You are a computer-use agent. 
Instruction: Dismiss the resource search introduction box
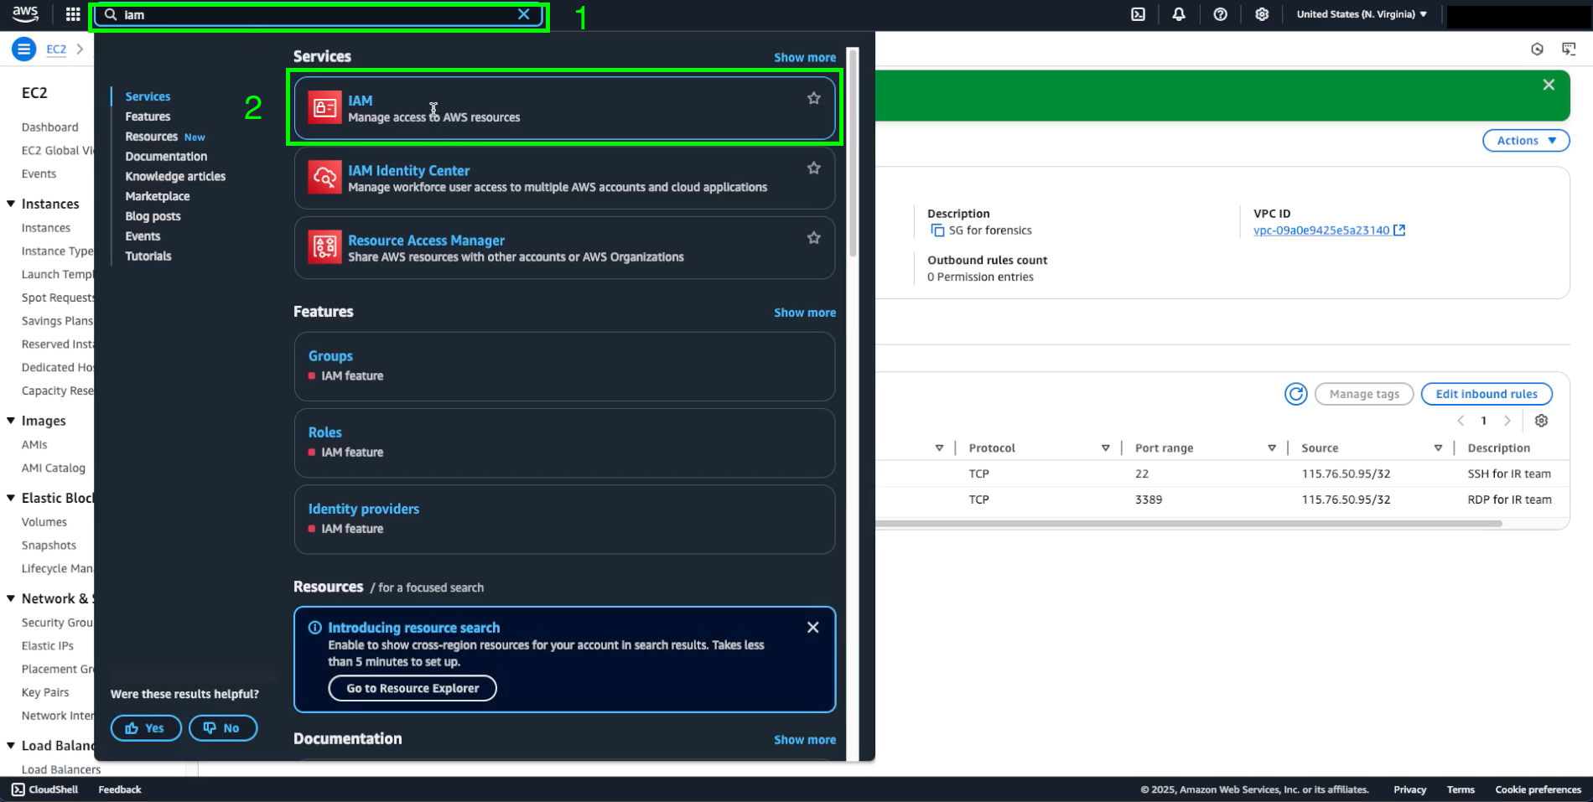point(812,628)
